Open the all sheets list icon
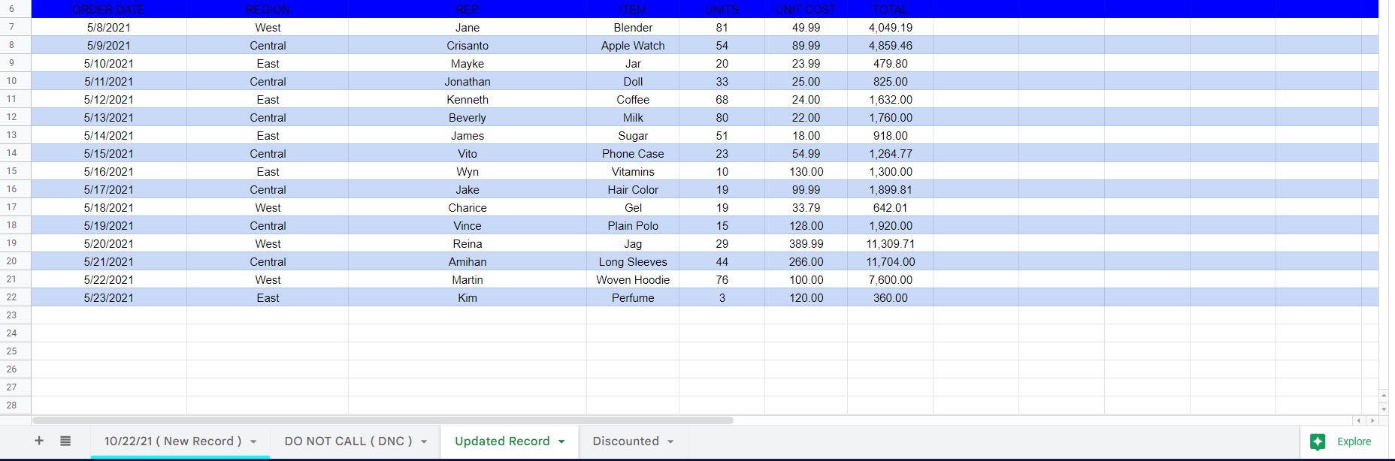 point(65,441)
